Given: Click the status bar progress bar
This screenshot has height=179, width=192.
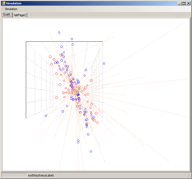Looking at the screenshot, I should point(14,175).
